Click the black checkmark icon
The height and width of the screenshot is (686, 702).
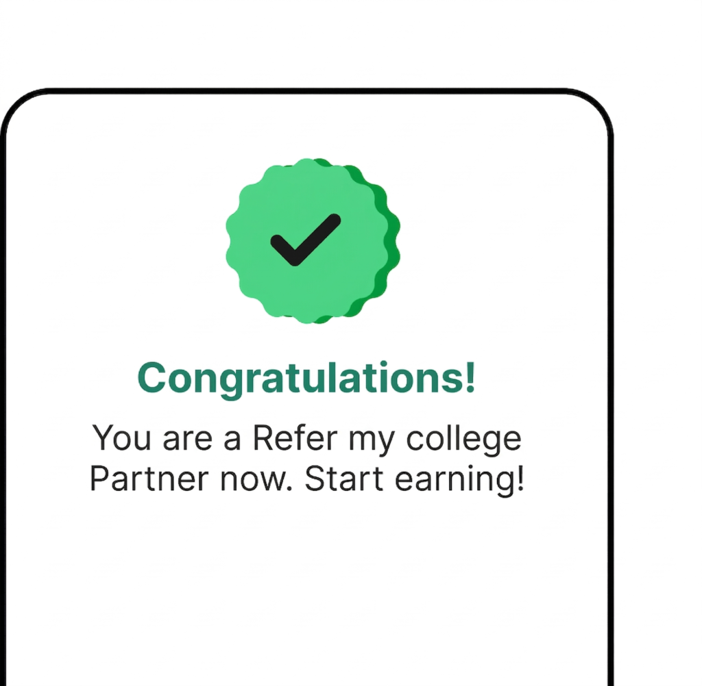[304, 240]
